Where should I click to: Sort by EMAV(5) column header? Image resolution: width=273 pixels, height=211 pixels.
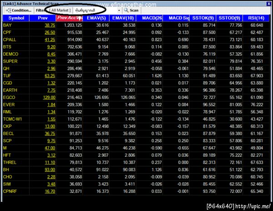96,18
